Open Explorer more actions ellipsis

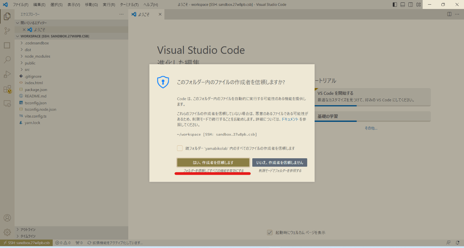[121, 15]
